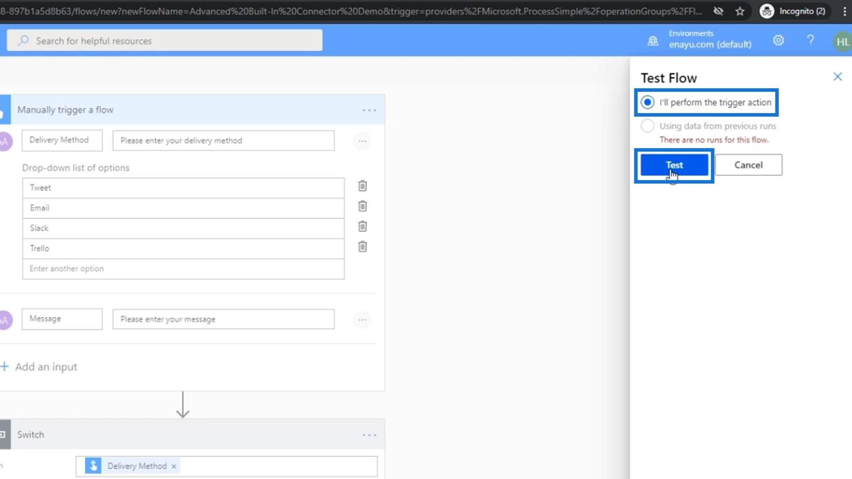Edit the Email option field
Image resolution: width=852 pixels, height=479 pixels.
point(183,208)
